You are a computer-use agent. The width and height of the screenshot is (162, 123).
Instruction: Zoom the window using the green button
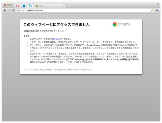click(x=11, y=5)
